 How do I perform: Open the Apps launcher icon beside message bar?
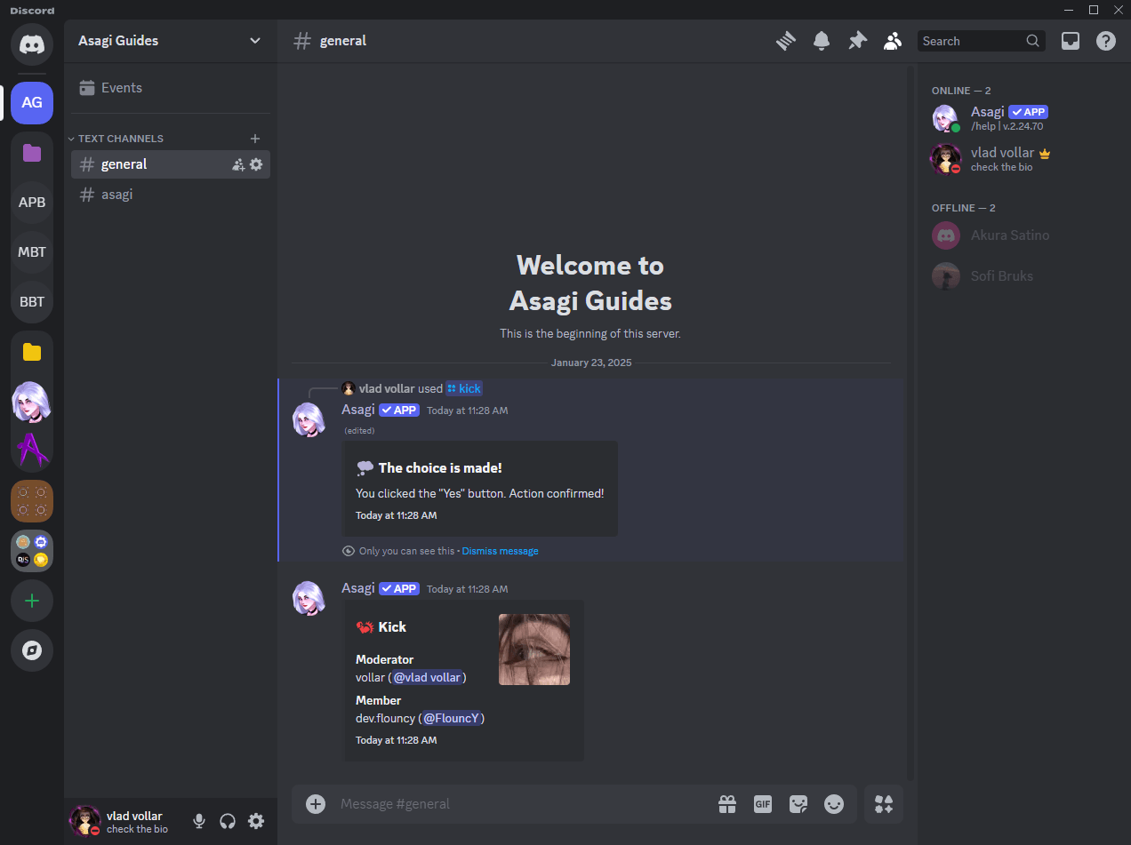tap(884, 804)
